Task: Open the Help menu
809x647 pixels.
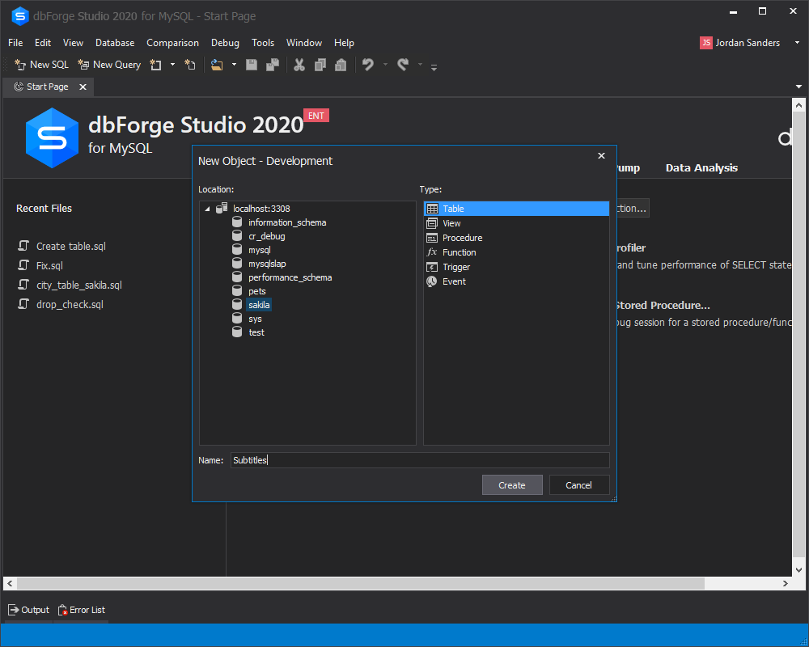Action: (x=344, y=43)
